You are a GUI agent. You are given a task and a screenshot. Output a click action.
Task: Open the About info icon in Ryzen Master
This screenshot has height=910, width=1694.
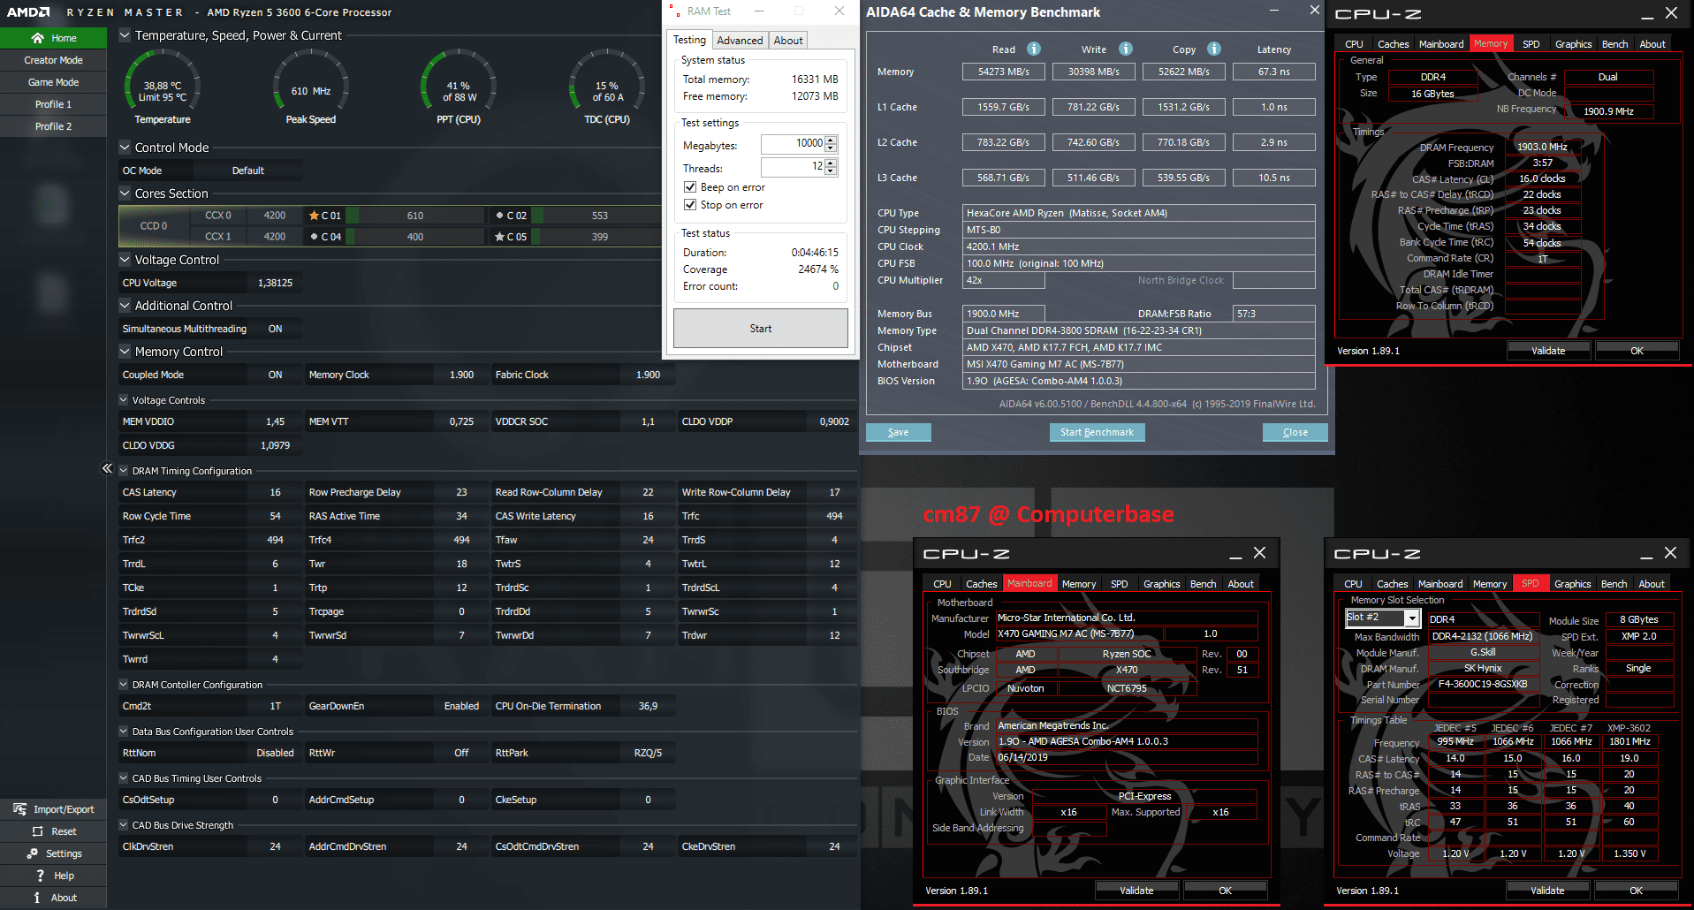37,898
